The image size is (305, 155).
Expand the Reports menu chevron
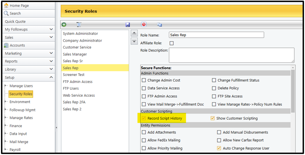coord(51,61)
